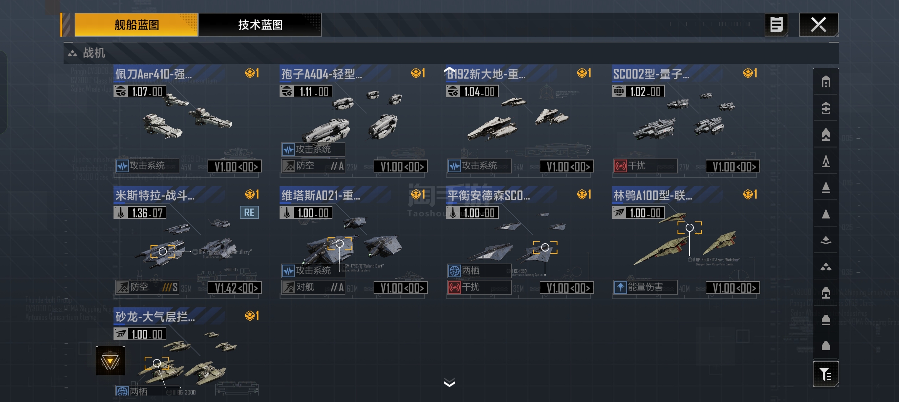Expand list with bottom double-chevron arrow
This screenshot has width=899, height=402.
click(449, 383)
